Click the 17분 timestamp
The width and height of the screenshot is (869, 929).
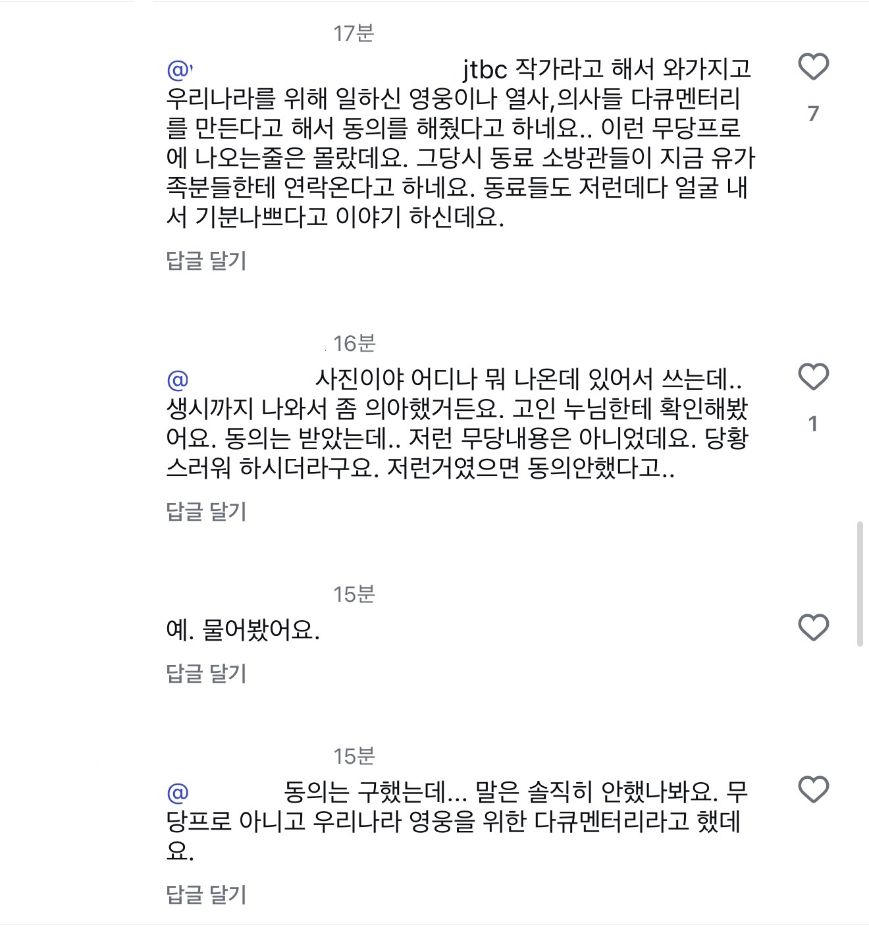point(354,33)
